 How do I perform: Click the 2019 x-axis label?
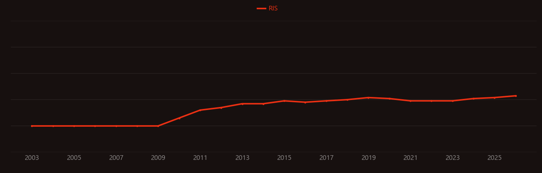click(x=369, y=158)
